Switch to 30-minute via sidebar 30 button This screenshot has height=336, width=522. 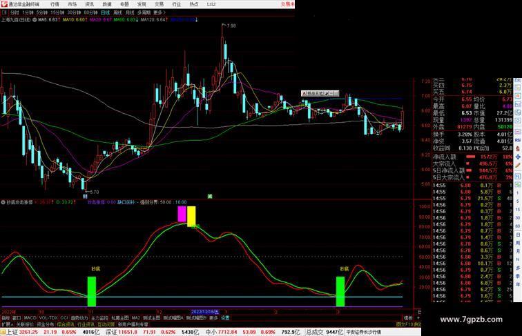(518, 218)
